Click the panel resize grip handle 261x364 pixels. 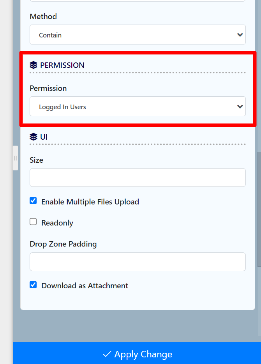click(16, 158)
